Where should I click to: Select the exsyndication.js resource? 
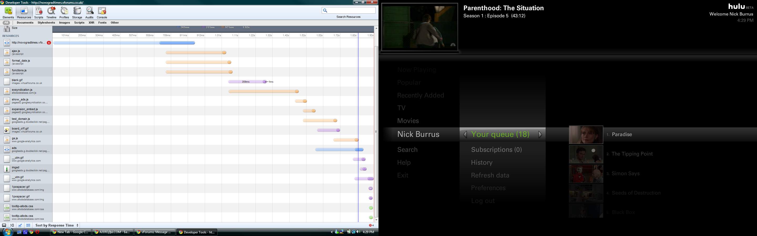coord(26,91)
